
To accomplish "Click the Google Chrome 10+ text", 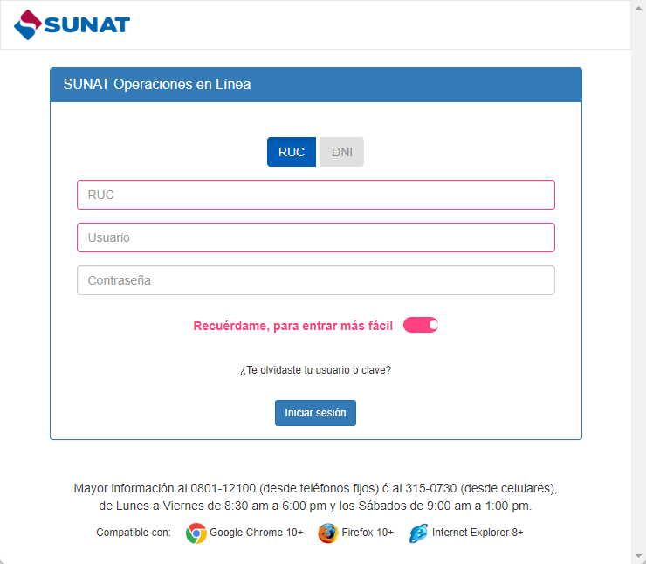I will (x=257, y=533).
